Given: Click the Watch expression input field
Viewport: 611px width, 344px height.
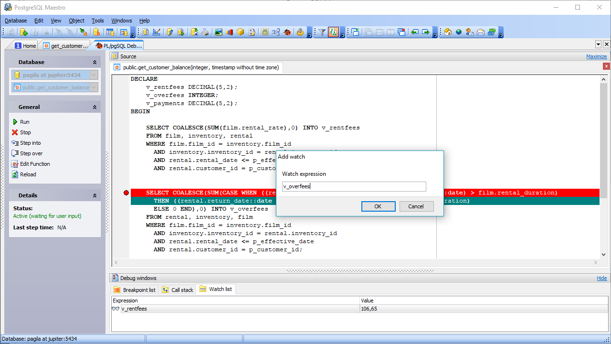Looking at the screenshot, I should (x=354, y=187).
